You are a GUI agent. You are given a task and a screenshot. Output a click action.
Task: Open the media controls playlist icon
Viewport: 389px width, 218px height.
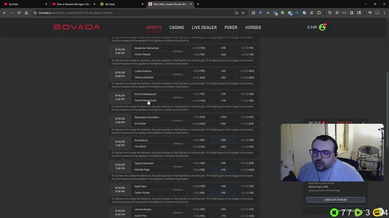pyautogui.click(x=370, y=13)
